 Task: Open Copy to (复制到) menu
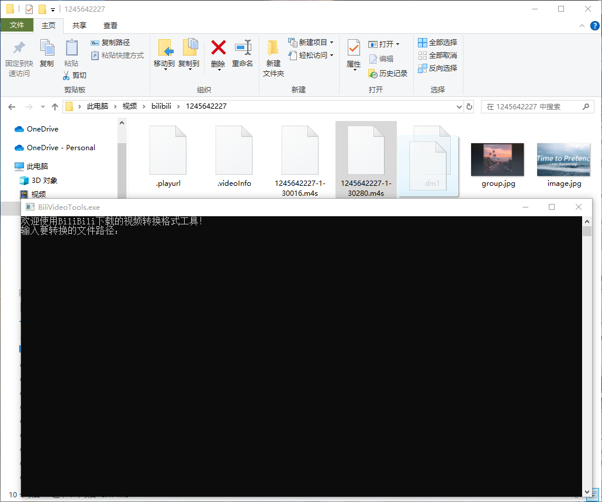point(189,54)
